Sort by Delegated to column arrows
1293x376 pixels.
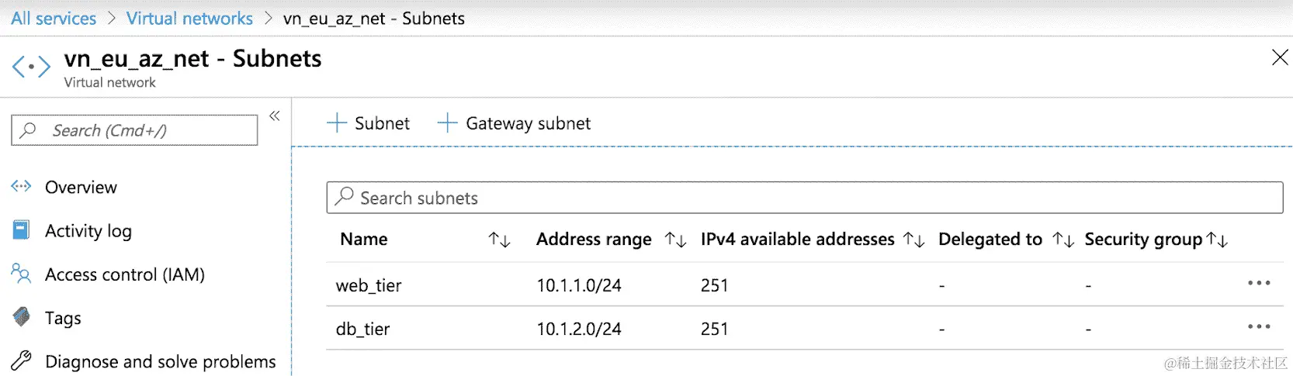coord(1063,240)
